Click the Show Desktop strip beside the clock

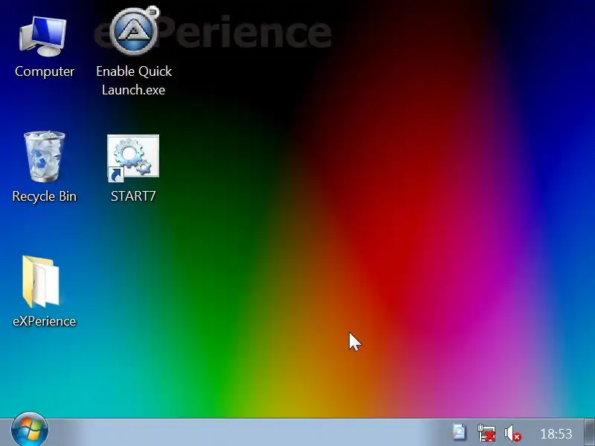589,433
